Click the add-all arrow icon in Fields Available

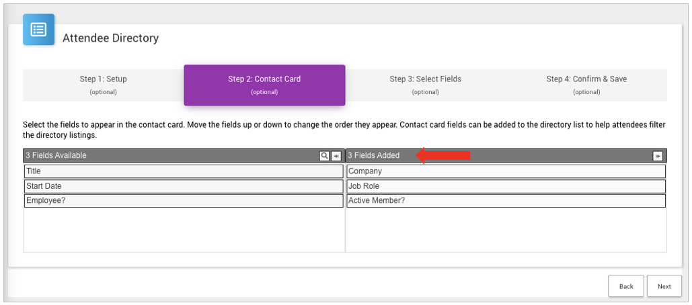pos(336,156)
